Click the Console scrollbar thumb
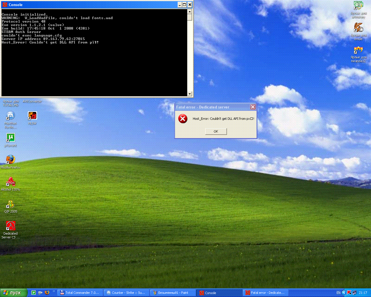This screenshot has width=371, height=297. click(x=190, y=17)
